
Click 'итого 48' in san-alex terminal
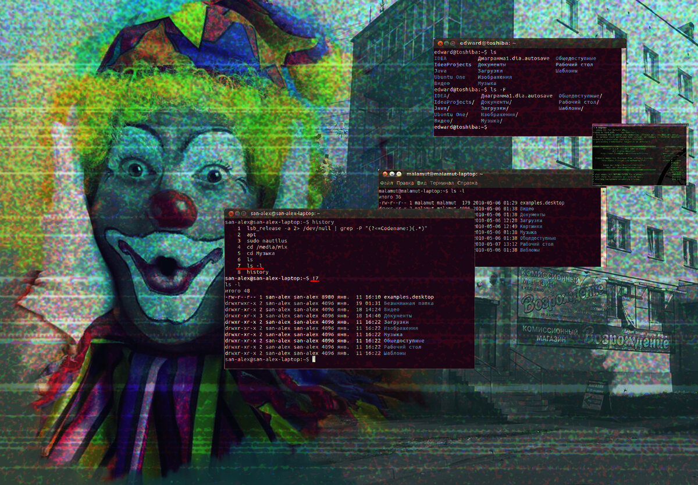pos(237,291)
